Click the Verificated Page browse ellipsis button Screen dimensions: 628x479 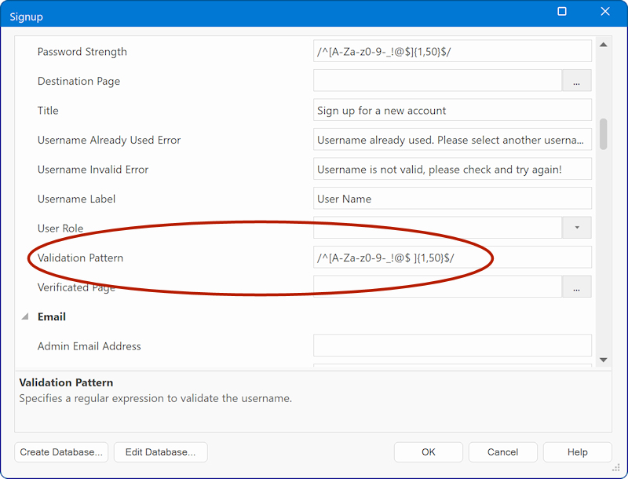point(576,287)
